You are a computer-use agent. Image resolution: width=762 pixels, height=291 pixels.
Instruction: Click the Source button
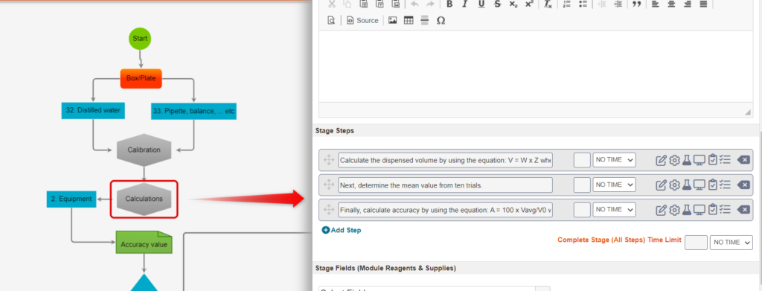[362, 20]
